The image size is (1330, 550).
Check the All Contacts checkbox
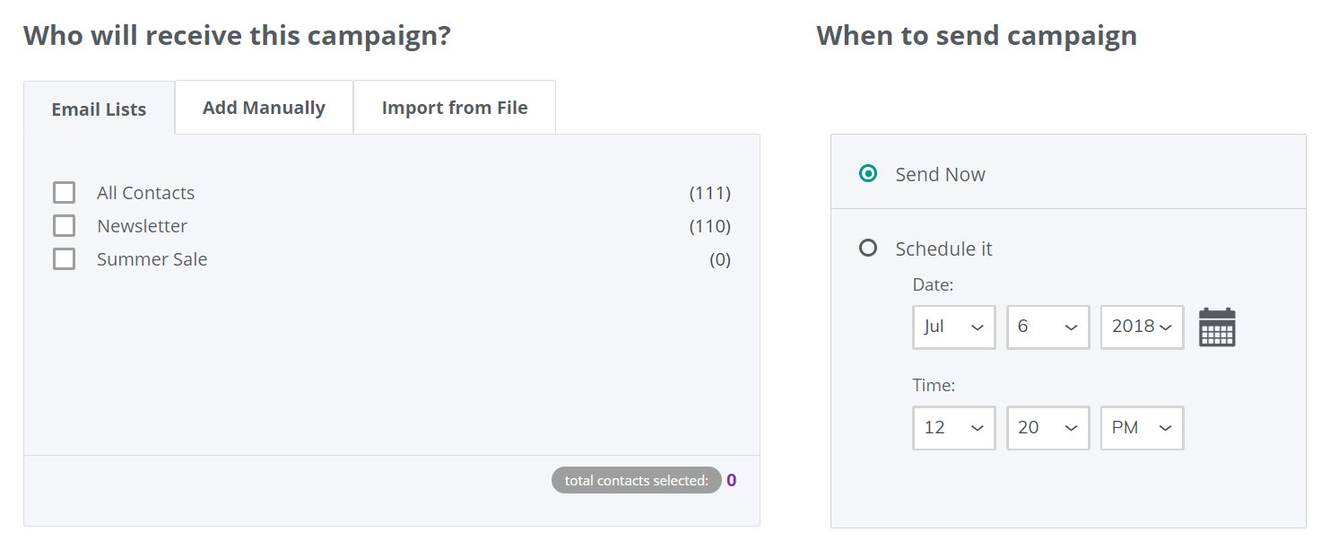(64, 193)
